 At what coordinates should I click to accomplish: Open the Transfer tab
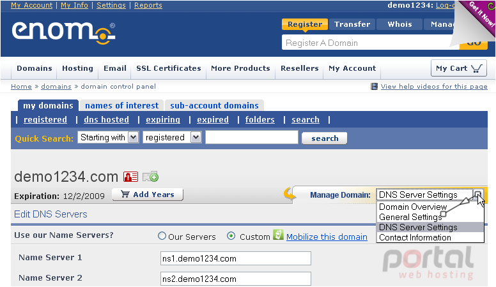[x=352, y=24]
